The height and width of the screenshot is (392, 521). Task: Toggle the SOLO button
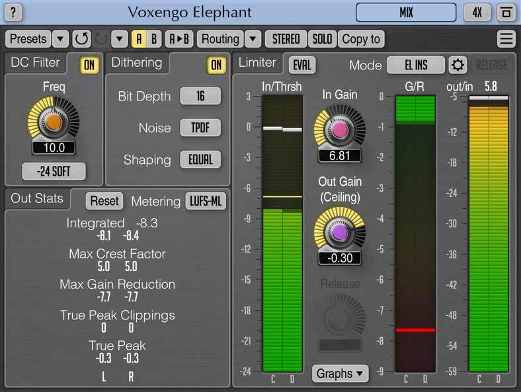click(322, 39)
